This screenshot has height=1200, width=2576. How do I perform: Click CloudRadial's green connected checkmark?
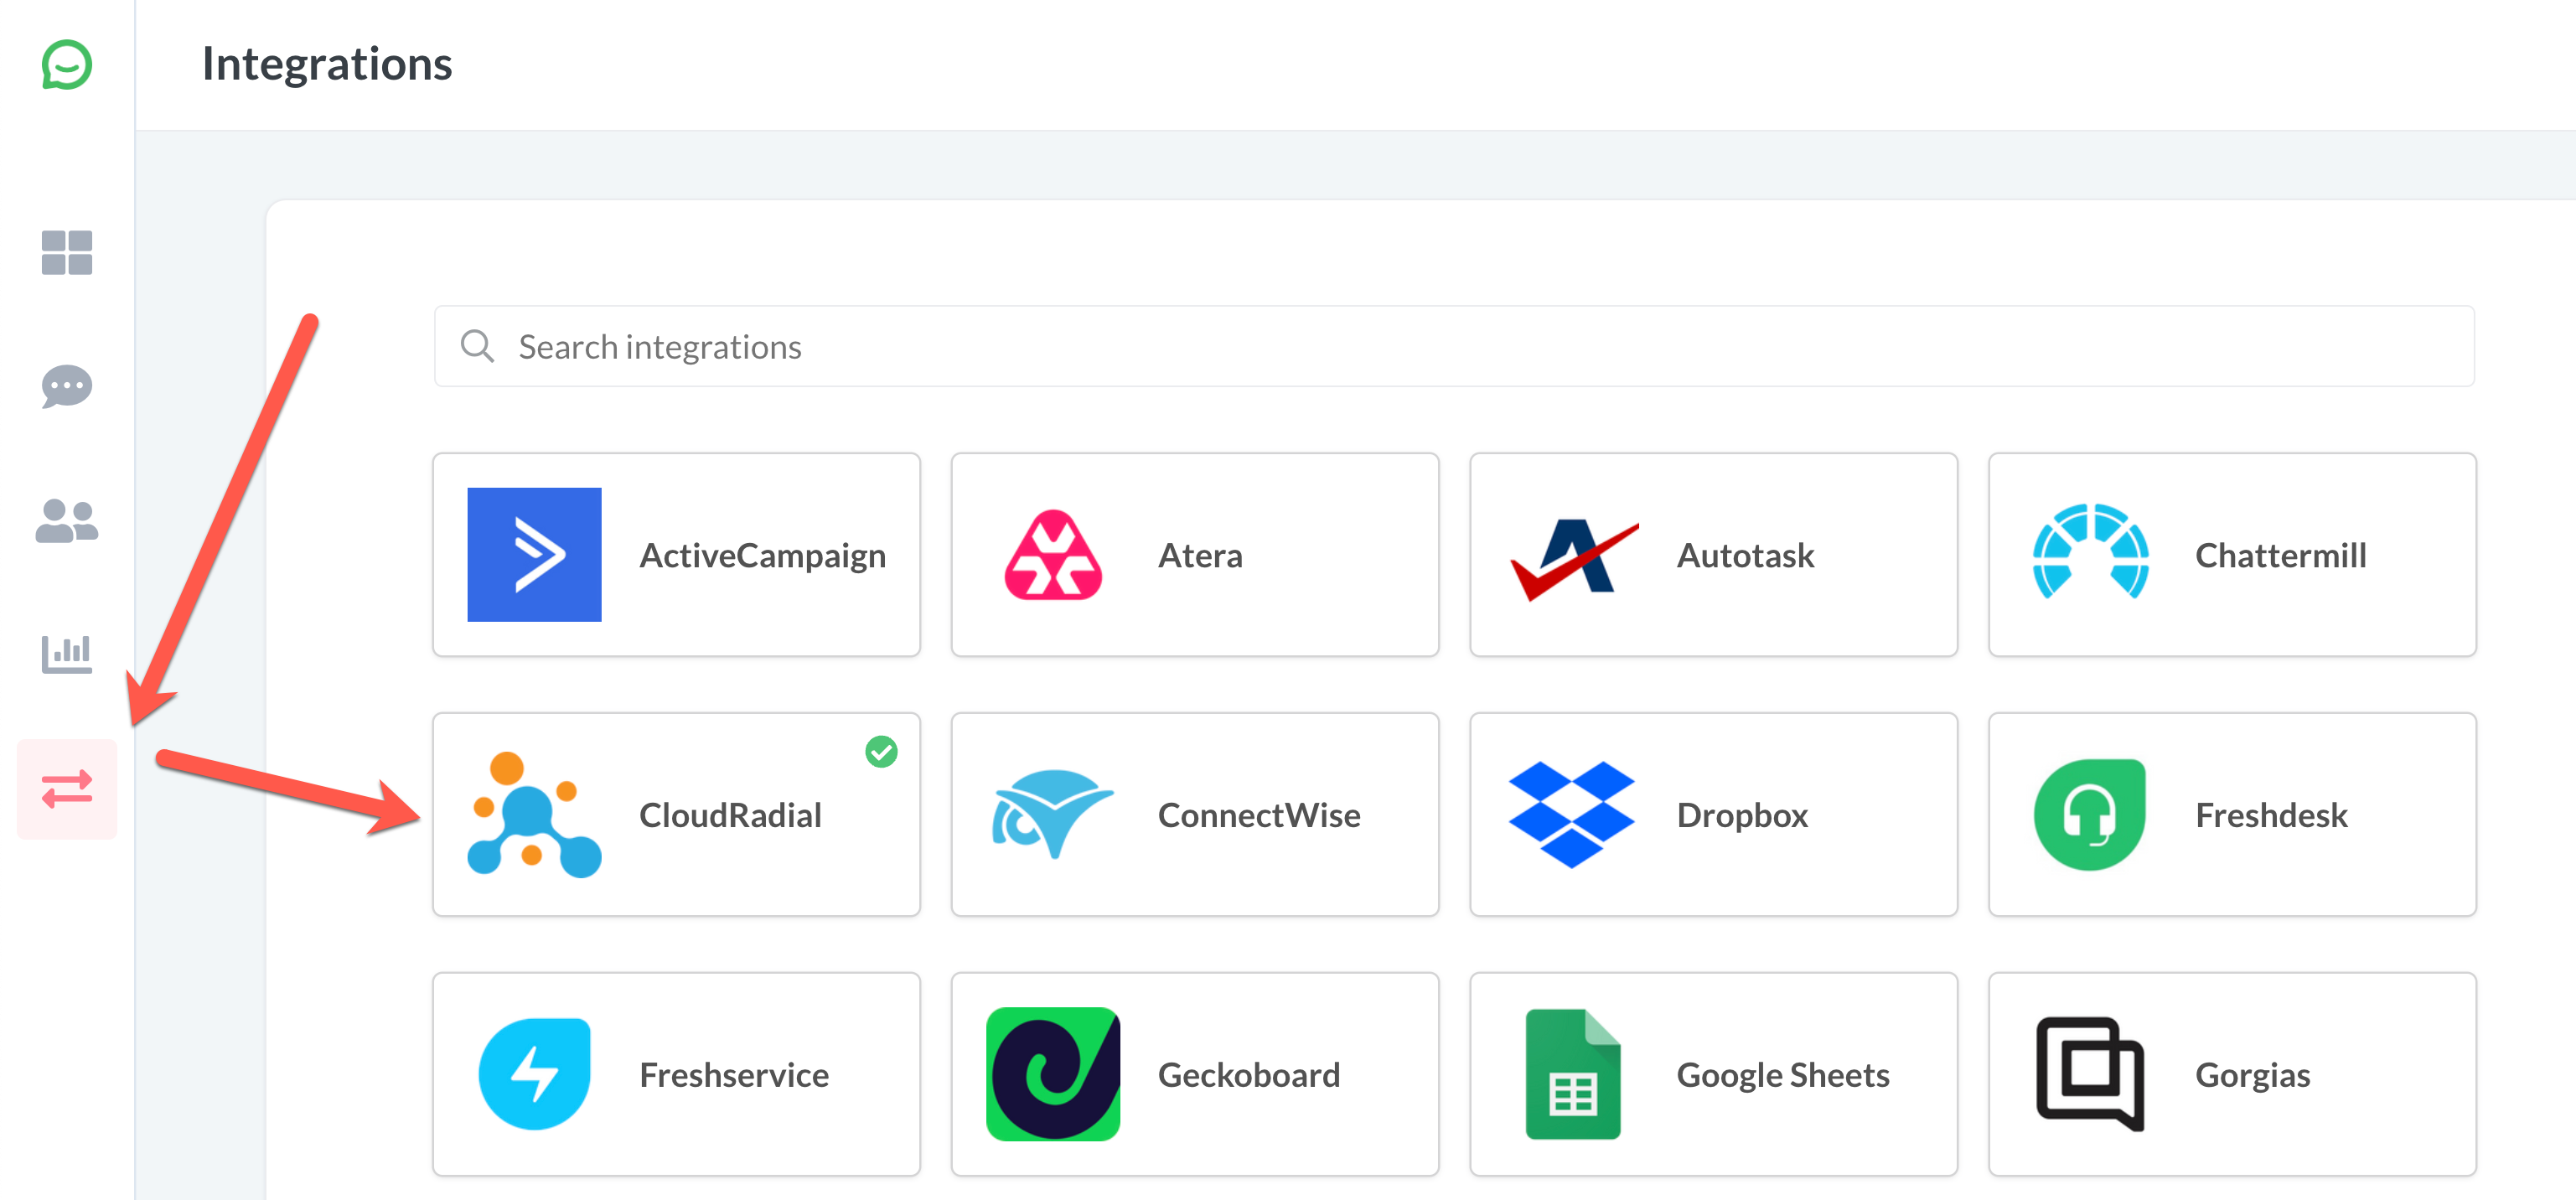(x=881, y=751)
